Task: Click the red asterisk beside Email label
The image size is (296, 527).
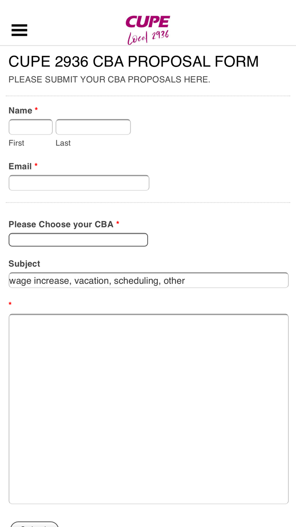Action: (36, 166)
